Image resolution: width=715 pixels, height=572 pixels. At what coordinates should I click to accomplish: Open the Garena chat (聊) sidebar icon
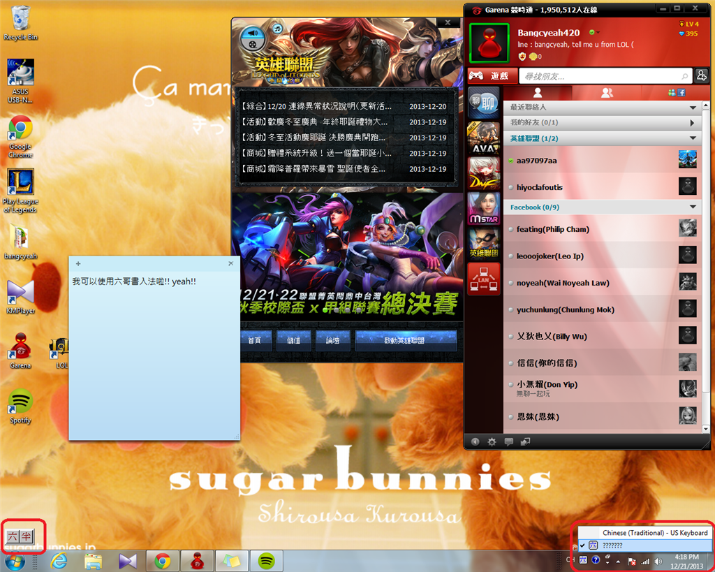[483, 103]
